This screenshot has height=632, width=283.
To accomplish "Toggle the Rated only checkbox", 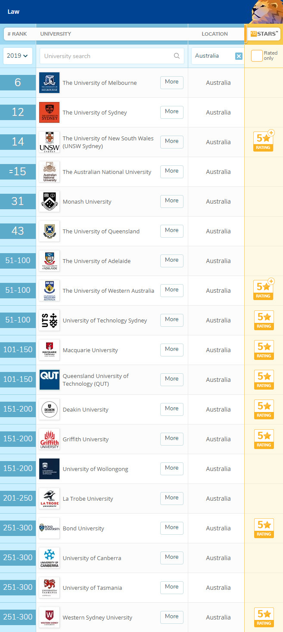I will pyautogui.click(x=257, y=56).
